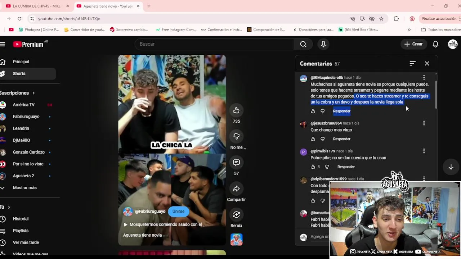Screen dimensions: 461x259
Task: Open the @Fabriuruguayo channel on the short
Action: coord(150,212)
